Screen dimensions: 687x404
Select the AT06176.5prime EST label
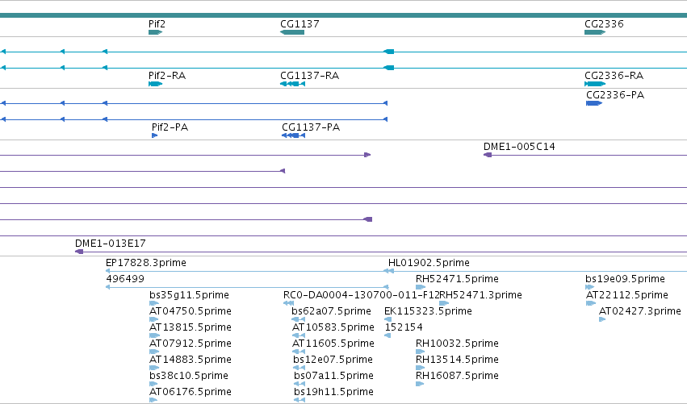(191, 392)
